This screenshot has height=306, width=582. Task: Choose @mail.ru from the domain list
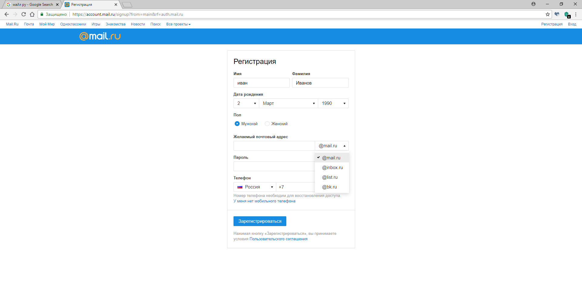point(332,158)
